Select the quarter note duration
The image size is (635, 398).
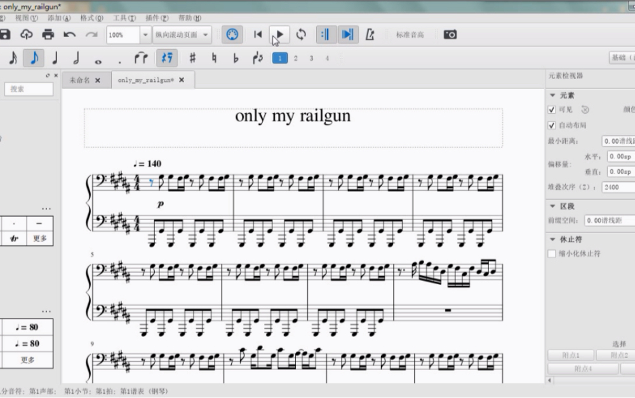tap(55, 58)
